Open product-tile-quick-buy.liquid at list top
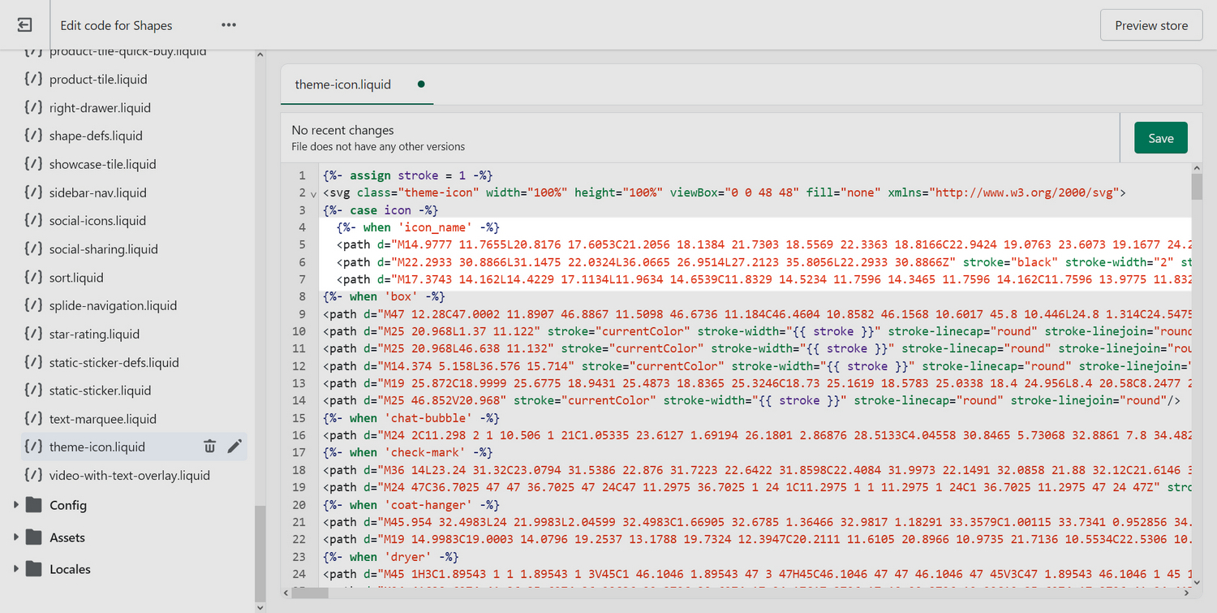The image size is (1217, 613). pyautogui.click(x=127, y=53)
